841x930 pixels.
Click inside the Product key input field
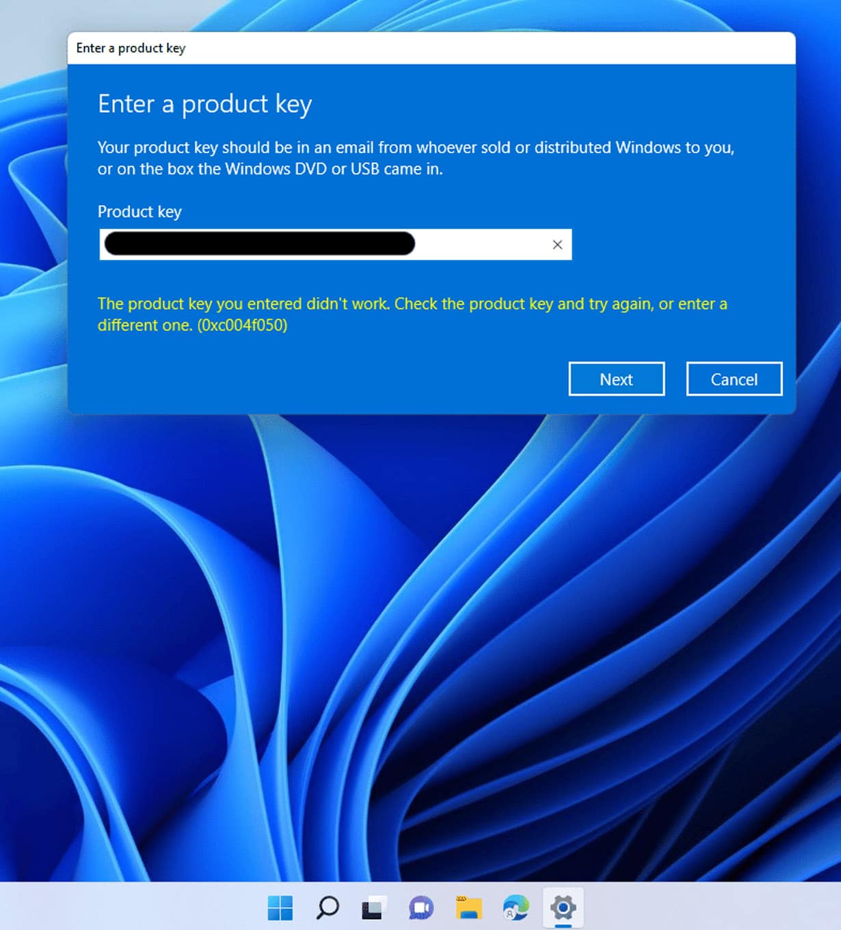coord(479,244)
